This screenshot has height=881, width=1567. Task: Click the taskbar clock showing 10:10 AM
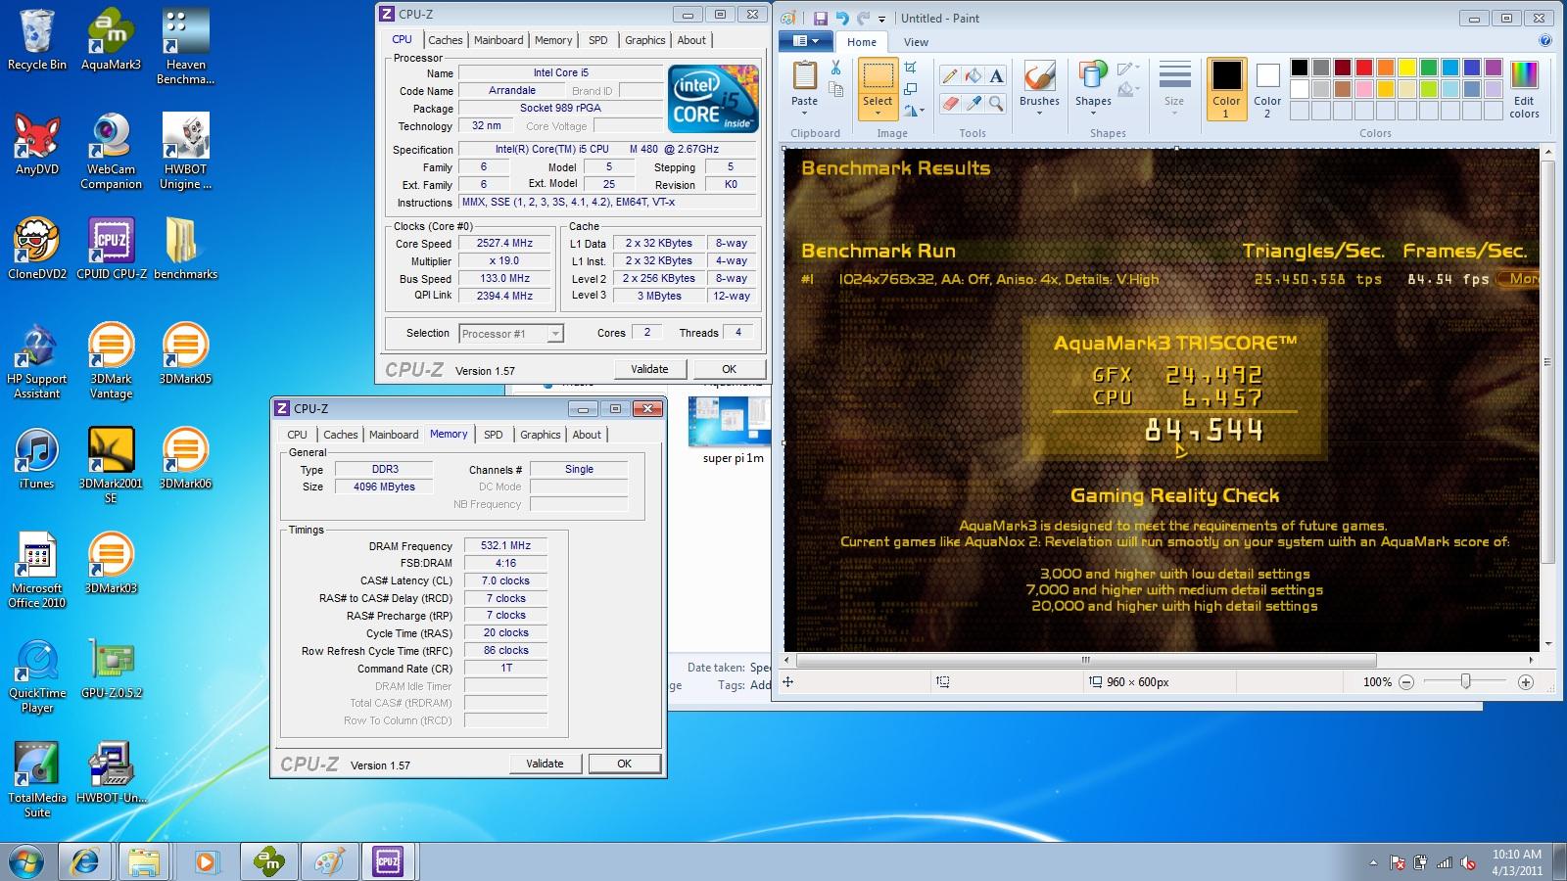pos(1517,861)
